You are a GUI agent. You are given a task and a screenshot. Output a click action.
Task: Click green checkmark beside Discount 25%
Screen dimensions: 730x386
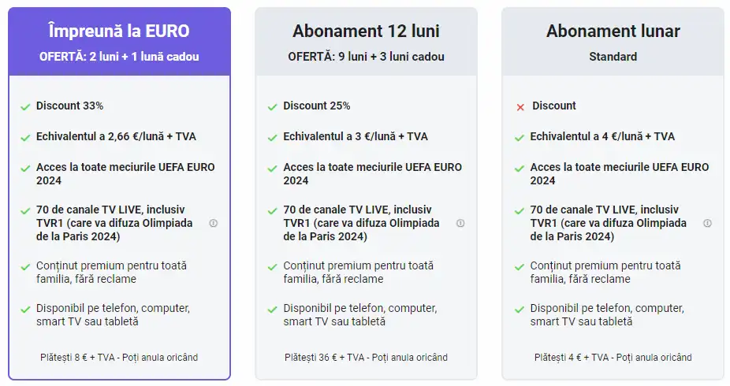[x=272, y=106]
